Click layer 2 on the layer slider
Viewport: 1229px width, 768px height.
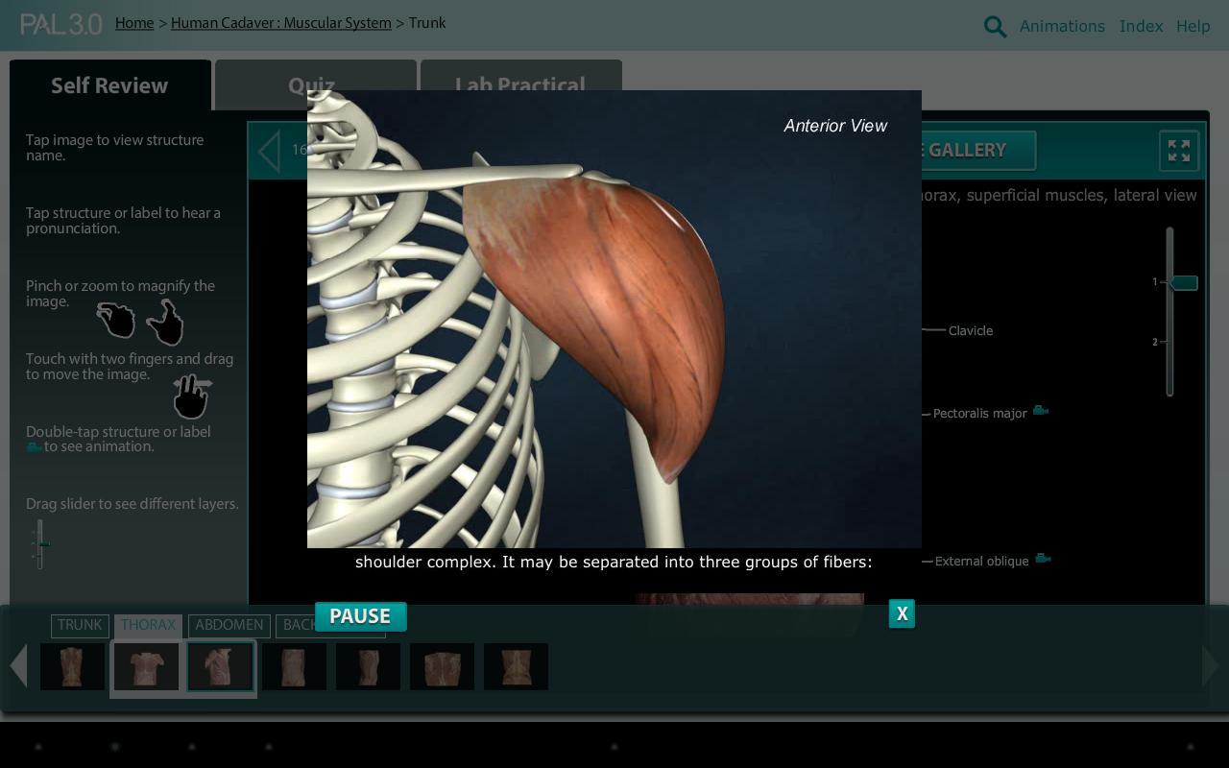[1169, 342]
